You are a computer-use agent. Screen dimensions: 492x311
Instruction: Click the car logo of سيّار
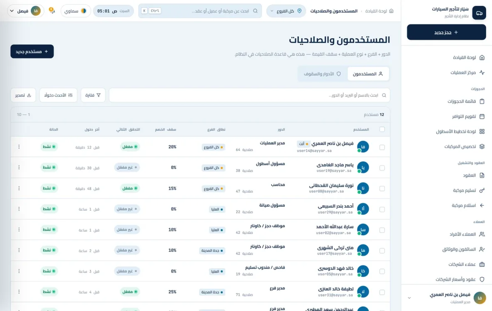coord(479,13)
